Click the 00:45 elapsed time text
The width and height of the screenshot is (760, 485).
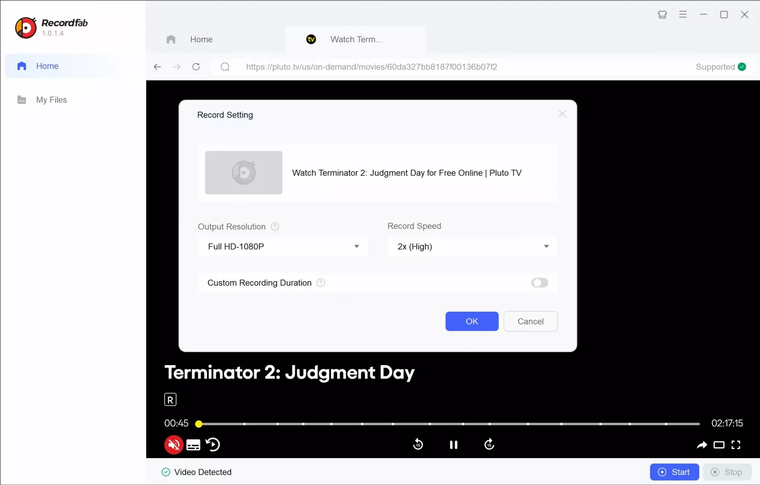[176, 423]
